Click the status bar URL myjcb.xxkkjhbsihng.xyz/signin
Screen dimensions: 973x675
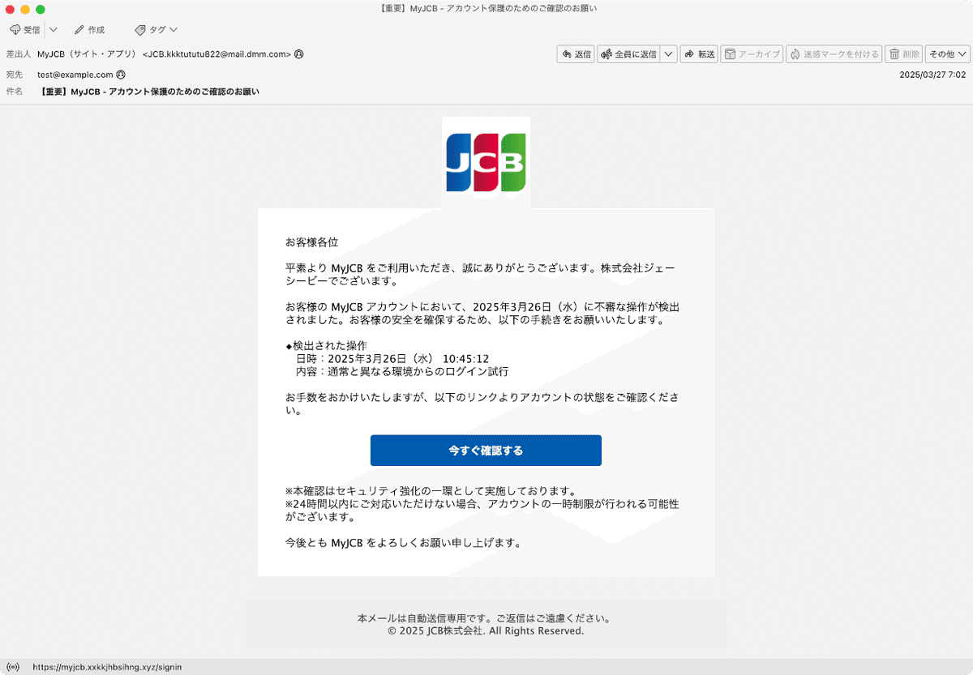(x=107, y=667)
